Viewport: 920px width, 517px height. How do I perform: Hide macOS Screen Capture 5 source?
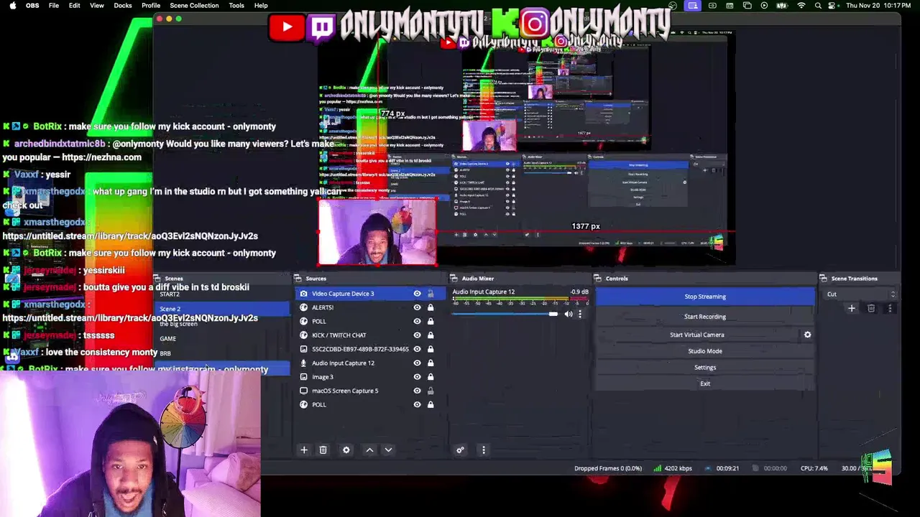pos(417,391)
